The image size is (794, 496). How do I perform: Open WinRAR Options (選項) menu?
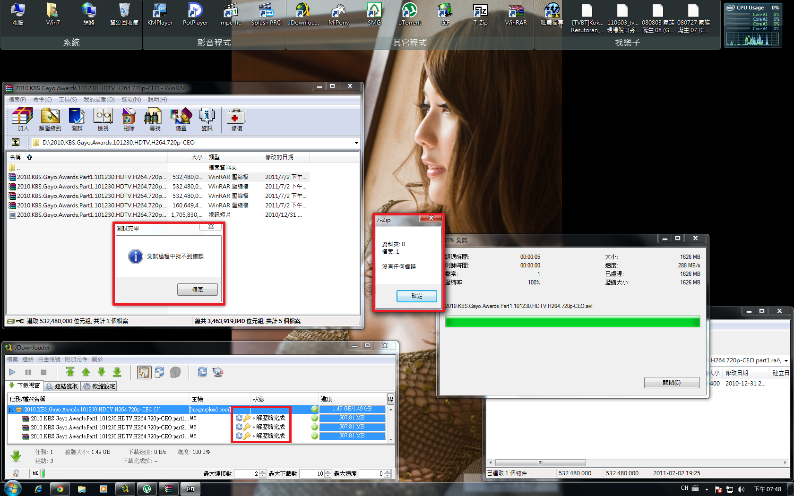pos(131,100)
